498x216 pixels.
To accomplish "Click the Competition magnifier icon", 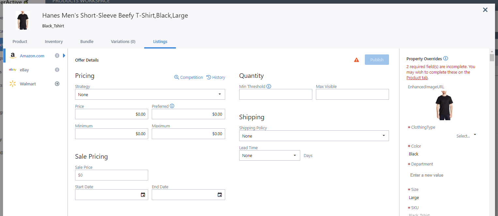I will tap(177, 77).
